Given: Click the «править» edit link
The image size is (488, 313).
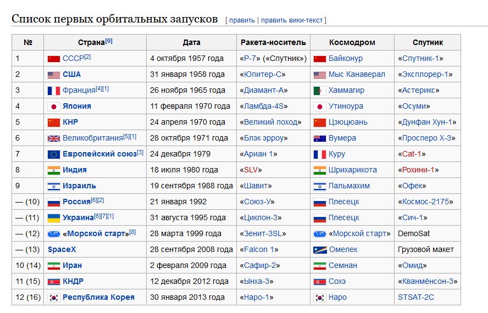Looking at the screenshot, I should click(x=242, y=20).
